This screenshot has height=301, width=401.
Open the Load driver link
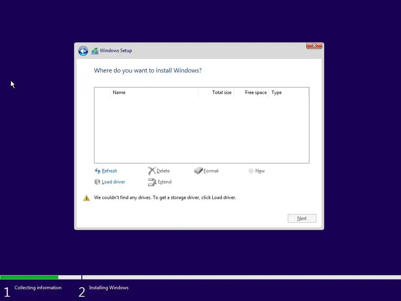113,182
